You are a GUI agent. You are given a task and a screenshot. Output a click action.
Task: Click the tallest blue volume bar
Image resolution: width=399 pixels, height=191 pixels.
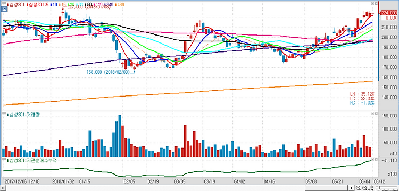tap(120, 136)
